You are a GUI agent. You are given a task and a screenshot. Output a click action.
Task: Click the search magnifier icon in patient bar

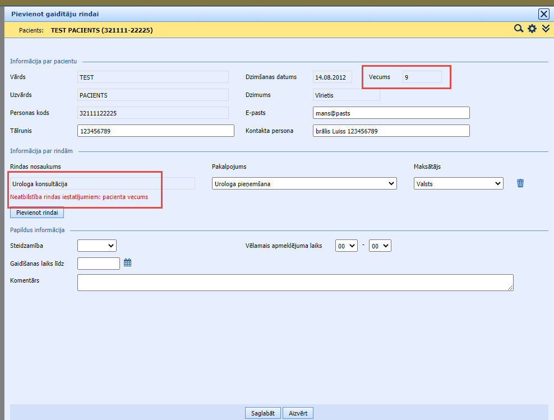coord(519,29)
